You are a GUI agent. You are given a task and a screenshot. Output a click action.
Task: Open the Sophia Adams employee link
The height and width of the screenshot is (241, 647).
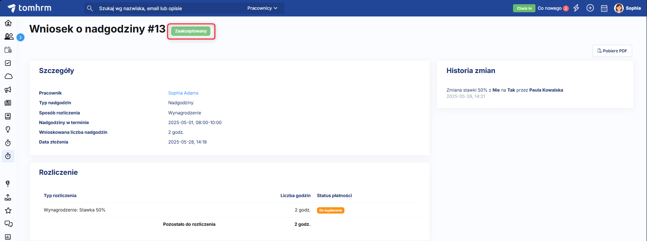183,93
